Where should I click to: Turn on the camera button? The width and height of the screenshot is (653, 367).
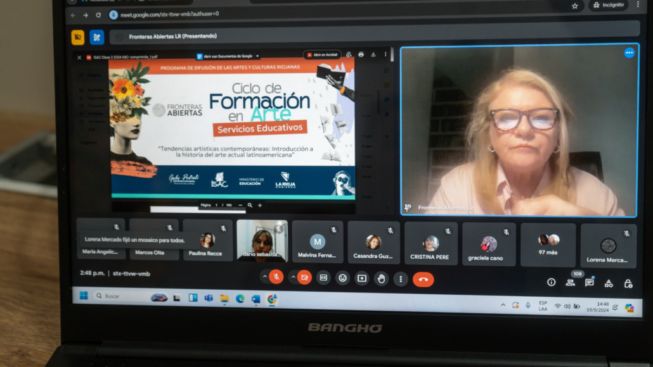(304, 277)
